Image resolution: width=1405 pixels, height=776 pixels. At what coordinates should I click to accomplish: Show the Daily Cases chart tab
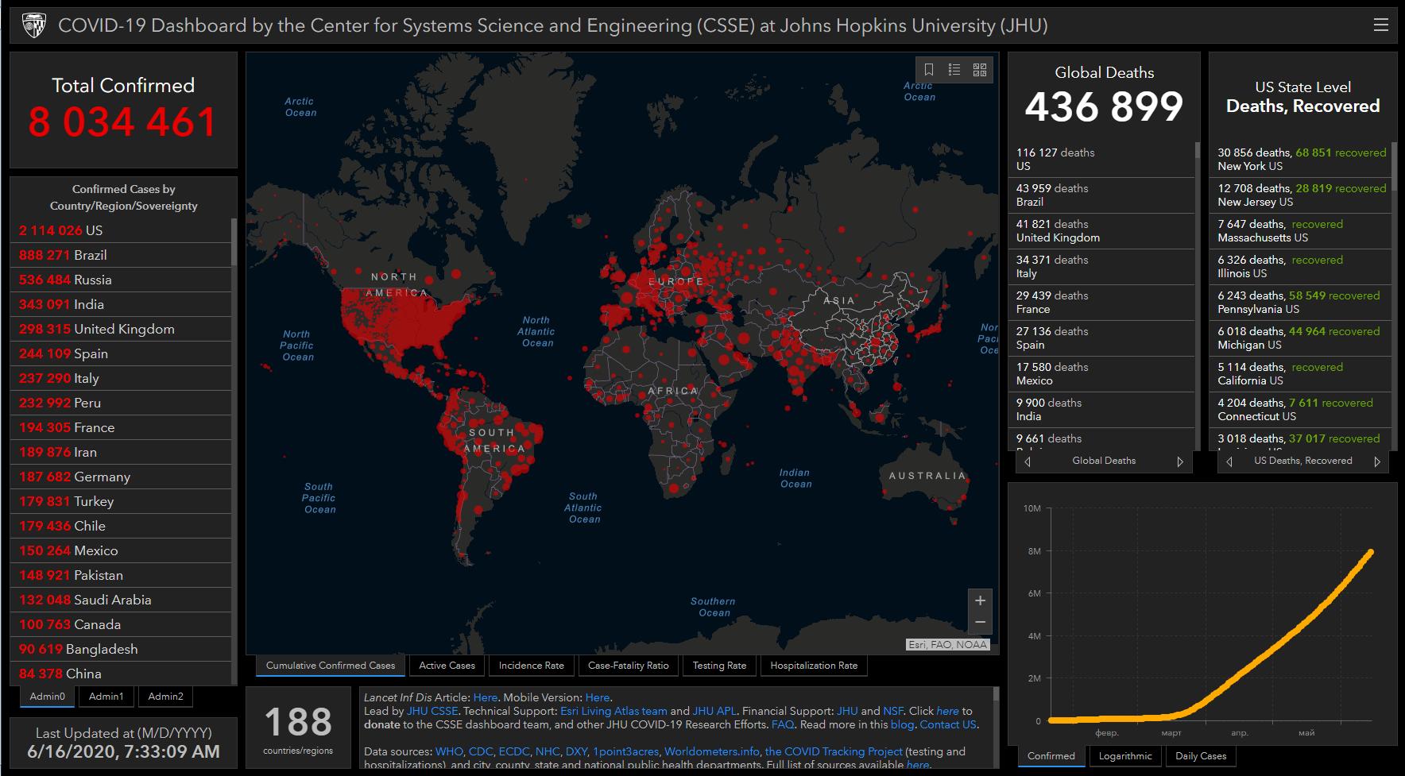pyautogui.click(x=1201, y=756)
